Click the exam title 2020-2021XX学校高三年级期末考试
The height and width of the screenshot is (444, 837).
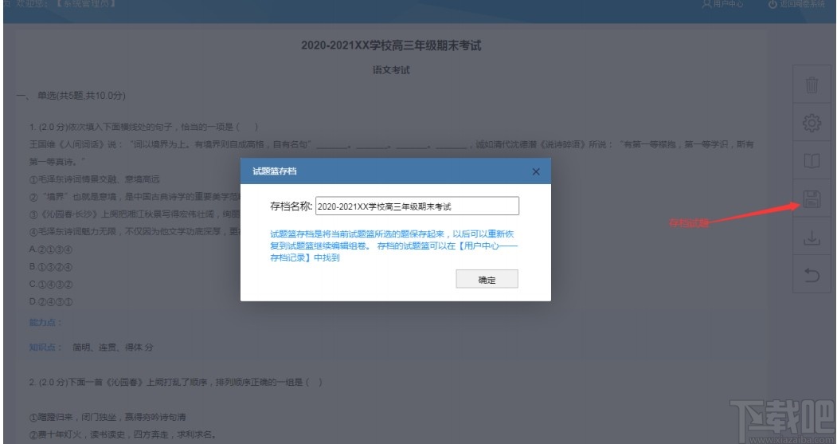pos(391,45)
